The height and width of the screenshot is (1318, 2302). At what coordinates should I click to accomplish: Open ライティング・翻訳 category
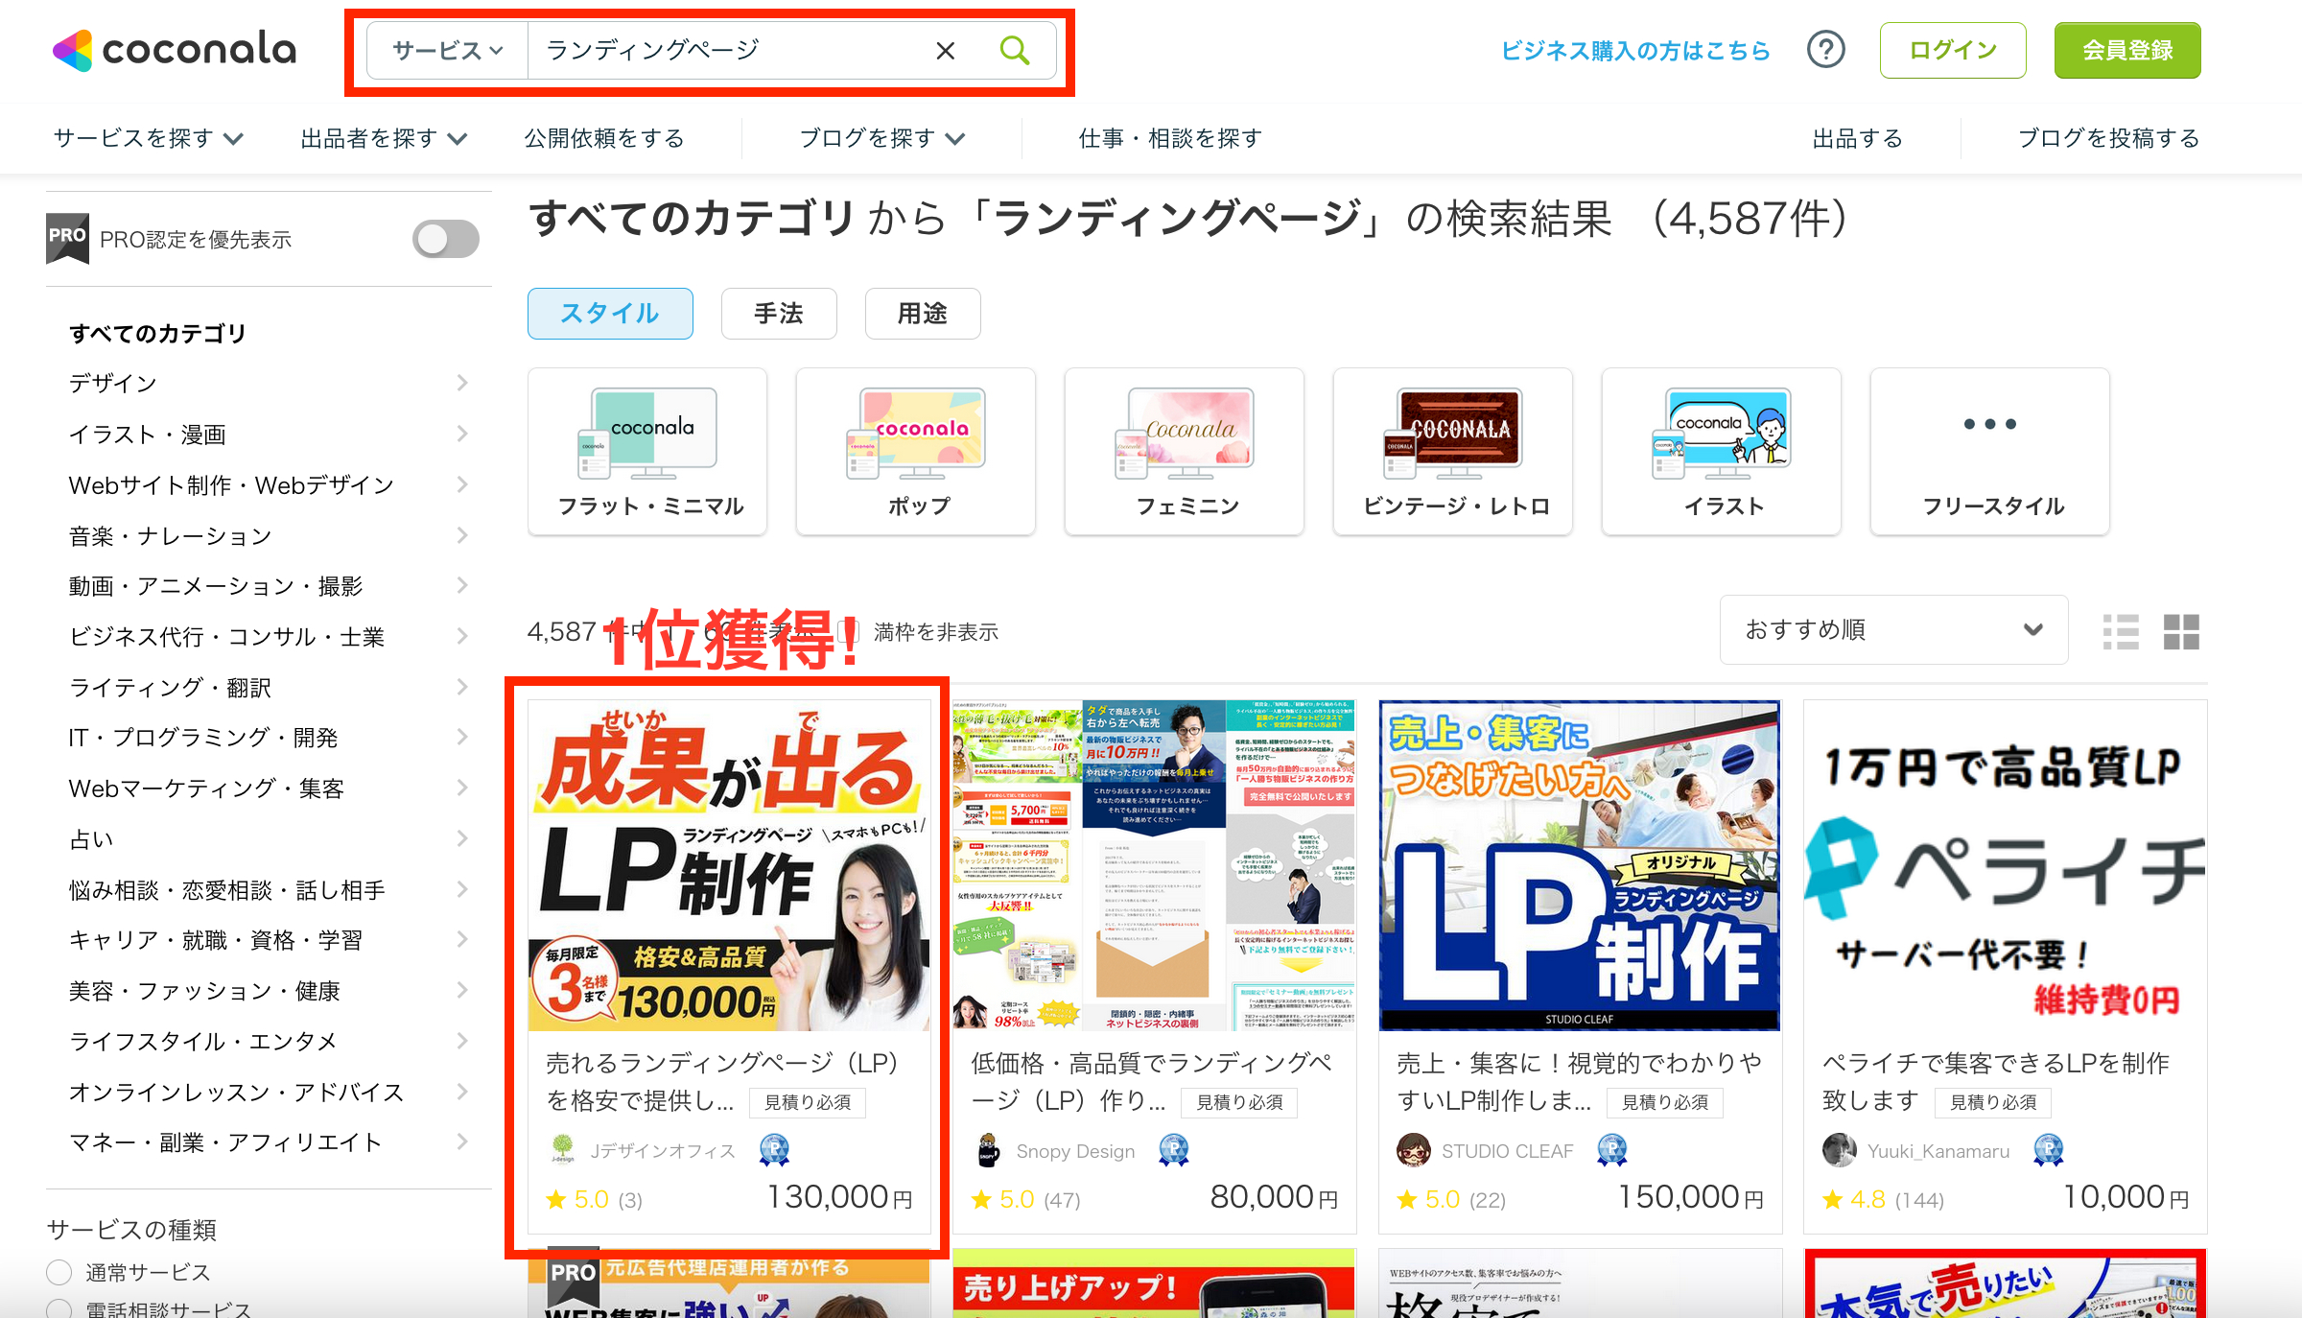click(x=171, y=687)
